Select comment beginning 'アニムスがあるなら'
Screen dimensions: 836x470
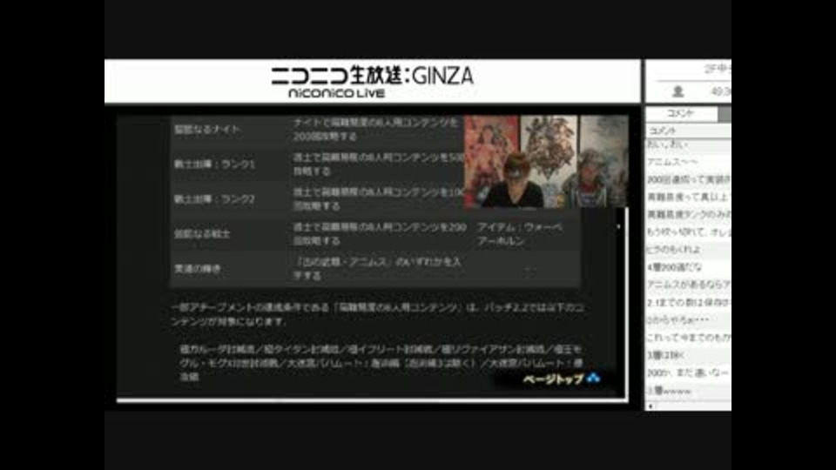[688, 285]
